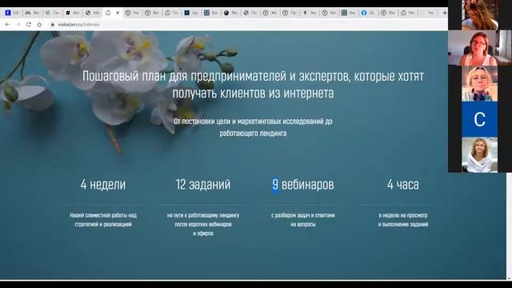Open the browser home page icon
The height and width of the screenshot is (288, 512).
(x=39, y=25)
